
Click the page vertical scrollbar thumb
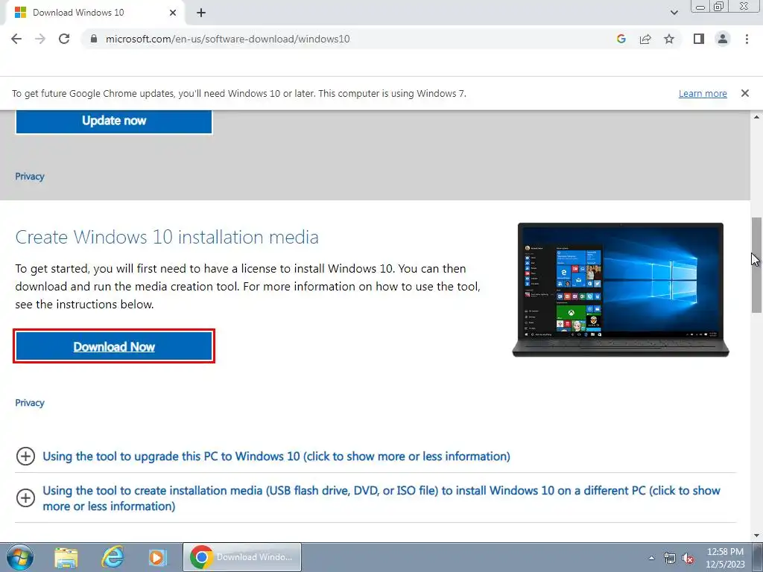[756, 265]
